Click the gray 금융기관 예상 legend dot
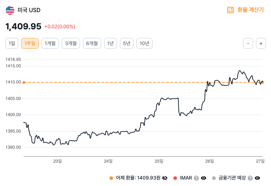The height and width of the screenshot is (186, 271). click(x=214, y=178)
